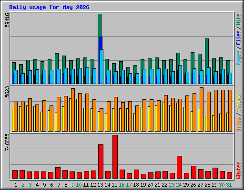Click the red KBytes bar on day 26

pos(193,172)
